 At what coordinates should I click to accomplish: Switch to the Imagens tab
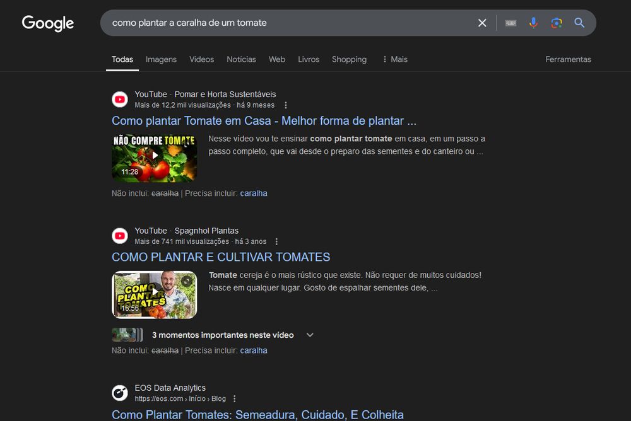(x=161, y=59)
